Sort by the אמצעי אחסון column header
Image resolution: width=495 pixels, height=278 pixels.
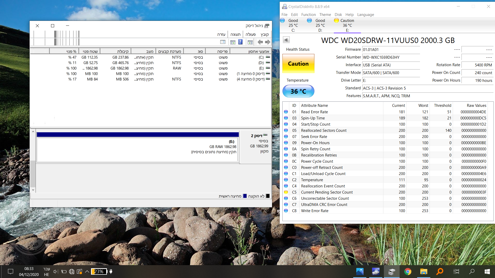251,51
